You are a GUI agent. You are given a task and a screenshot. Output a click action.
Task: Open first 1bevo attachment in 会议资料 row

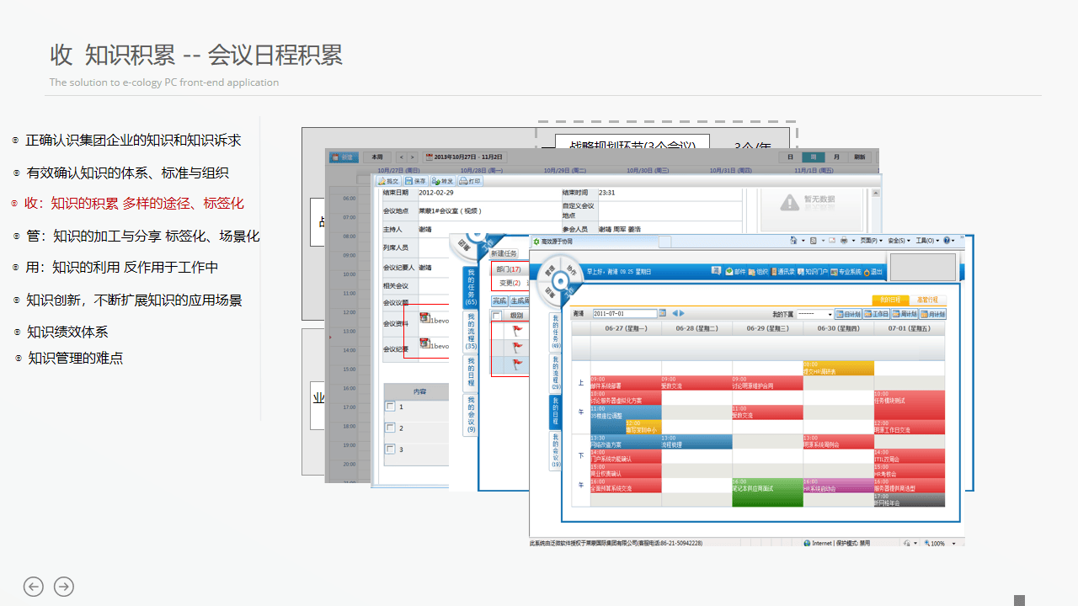(x=435, y=318)
